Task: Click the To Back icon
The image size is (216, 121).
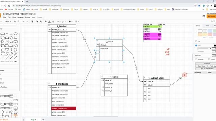Action: [x=41, y=22]
